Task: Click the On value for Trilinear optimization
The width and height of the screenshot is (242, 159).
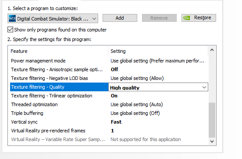Action: tap(114, 96)
